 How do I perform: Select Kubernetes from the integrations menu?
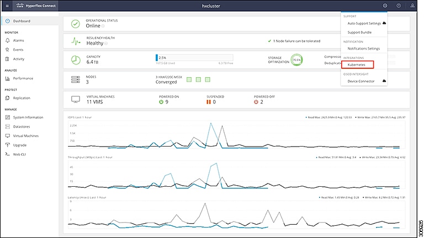(x=357, y=65)
